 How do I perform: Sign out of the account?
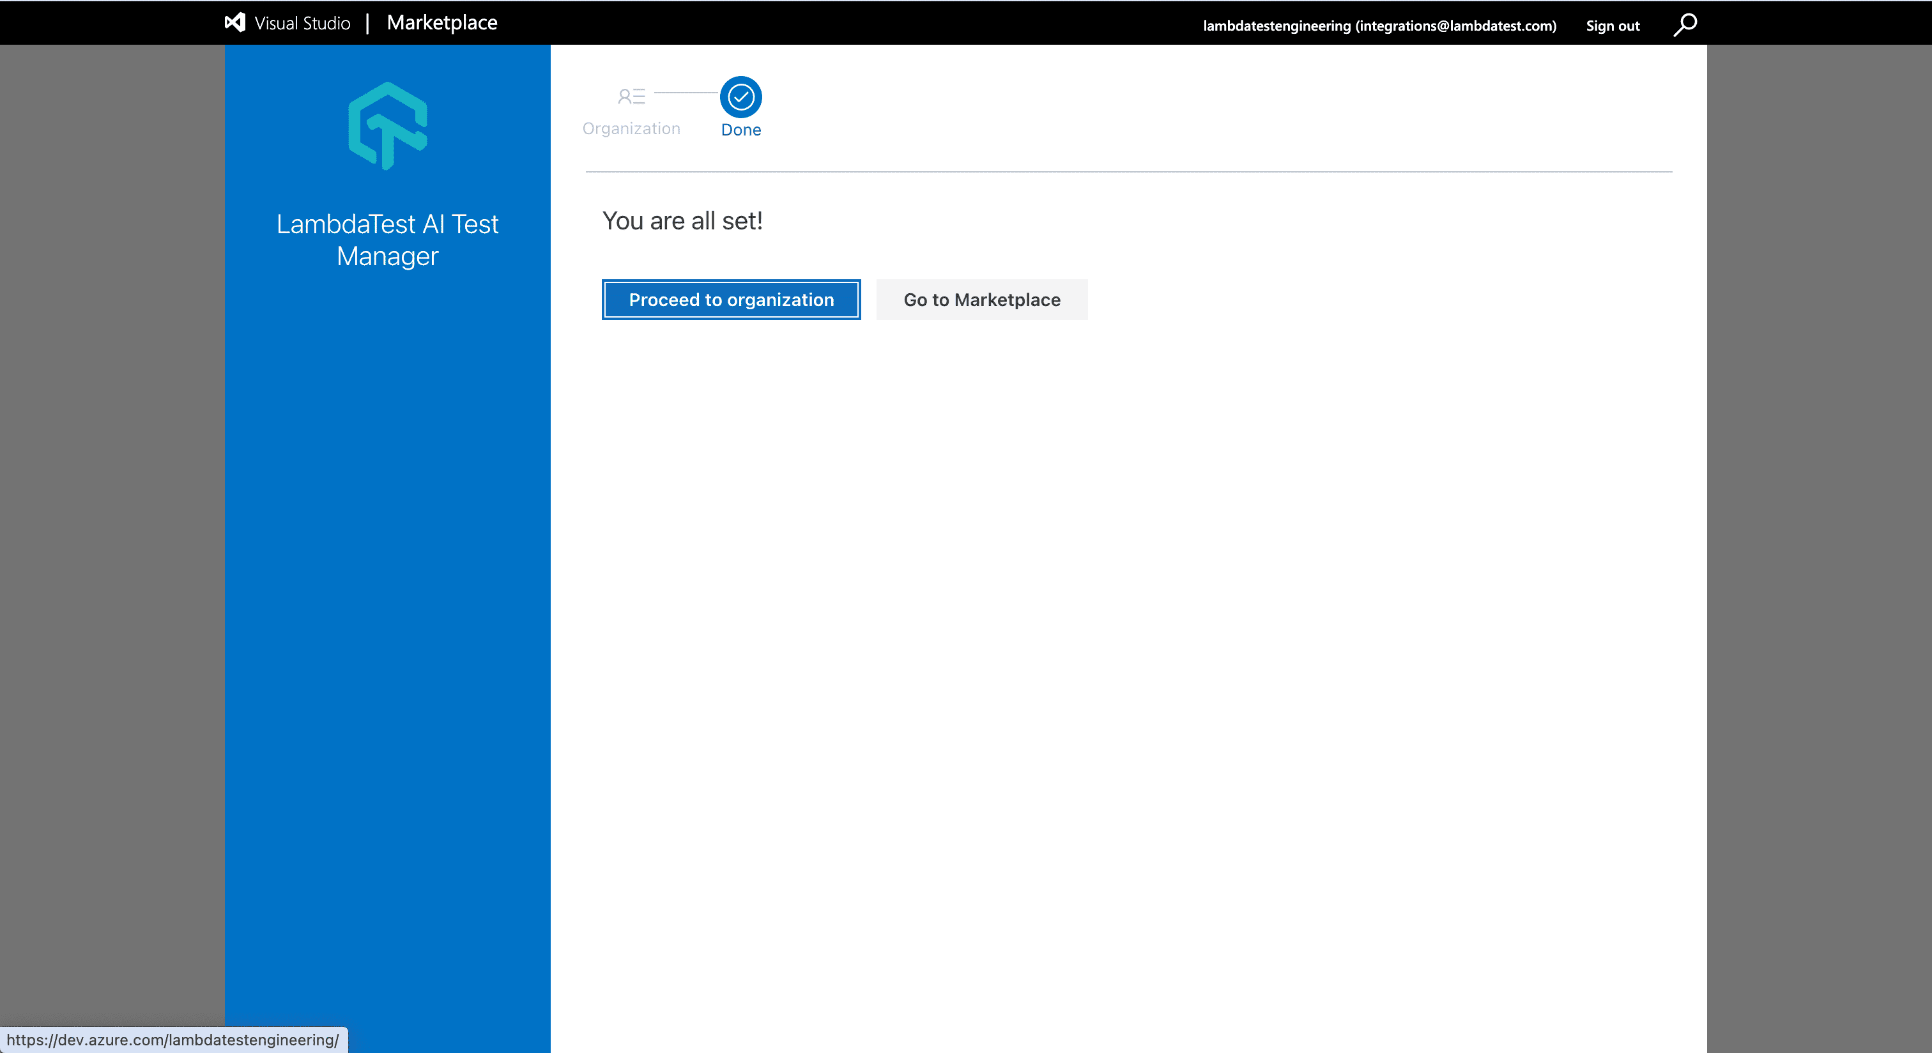click(x=1613, y=26)
